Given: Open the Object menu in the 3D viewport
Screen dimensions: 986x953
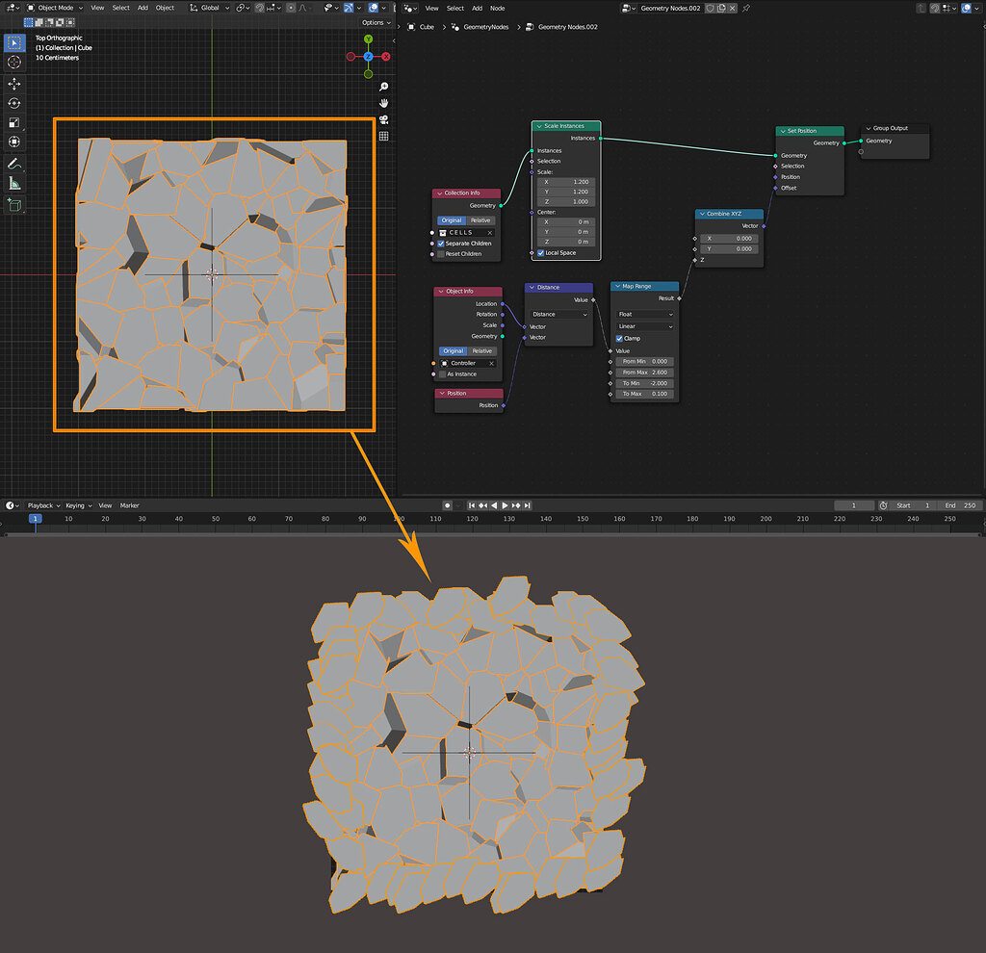Looking at the screenshot, I should tap(165, 8).
